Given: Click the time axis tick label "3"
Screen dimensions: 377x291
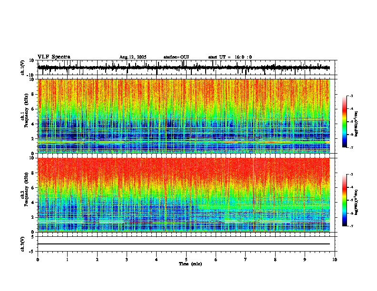Looking at the screenshot, I should pyautogui.click(x=127, y=260).
